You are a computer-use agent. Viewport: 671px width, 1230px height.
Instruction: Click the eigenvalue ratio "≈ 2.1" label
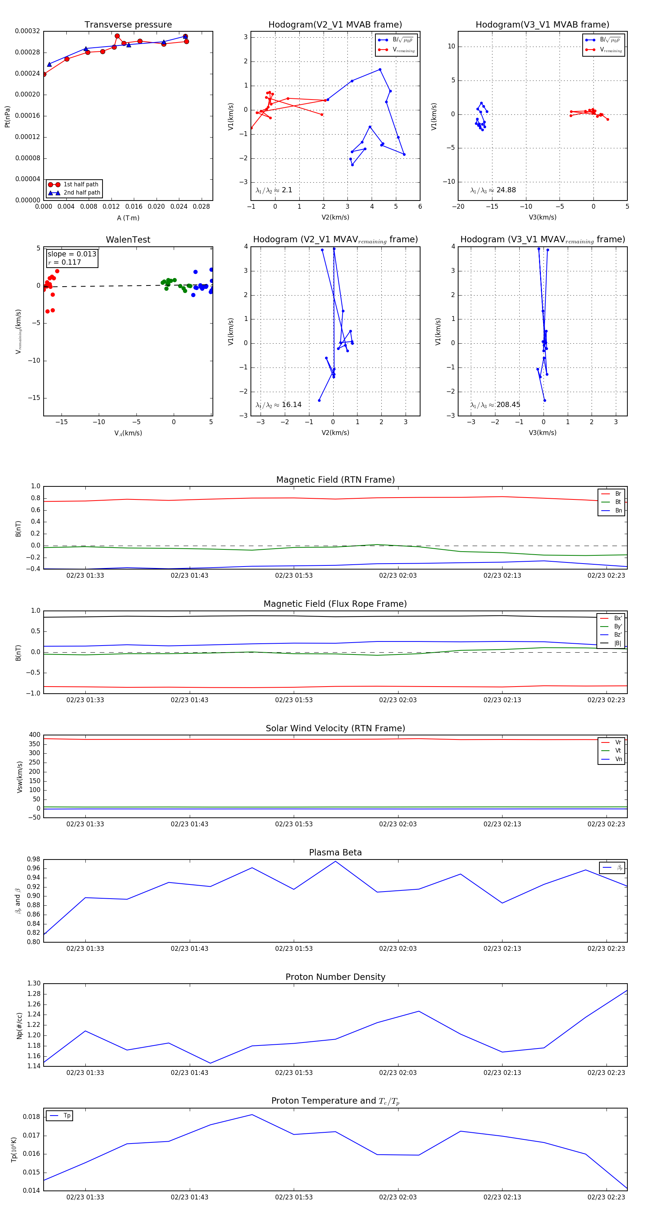point(274,190)
